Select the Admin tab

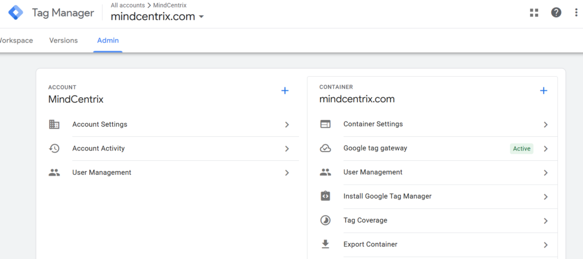(108, 40)
